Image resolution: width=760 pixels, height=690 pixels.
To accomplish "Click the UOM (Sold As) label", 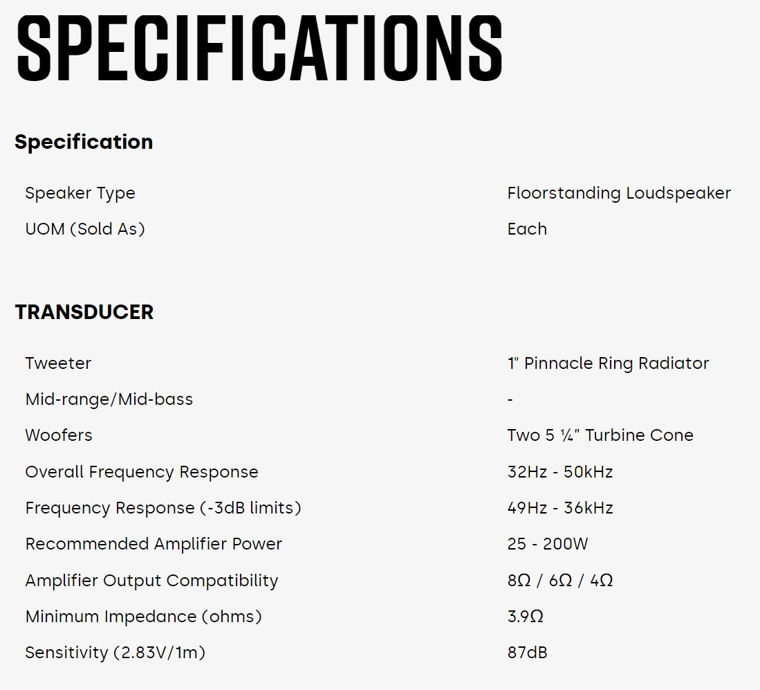I will click(85, 229).
